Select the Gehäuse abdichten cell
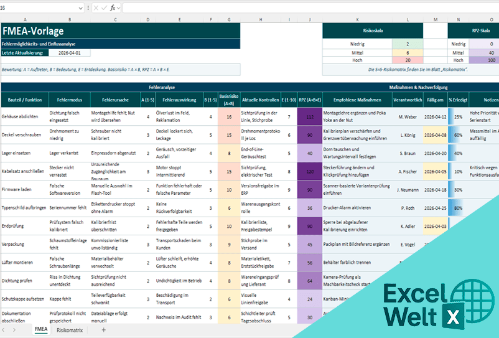Screen dimensions: 499x338 (24, 116)
